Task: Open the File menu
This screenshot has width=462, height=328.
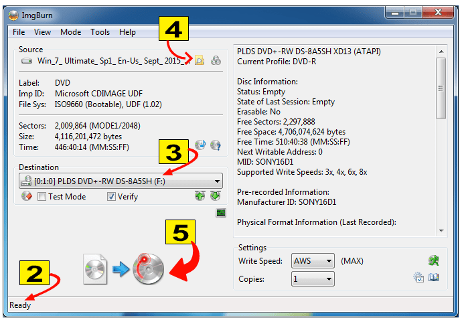Action: 19,32
